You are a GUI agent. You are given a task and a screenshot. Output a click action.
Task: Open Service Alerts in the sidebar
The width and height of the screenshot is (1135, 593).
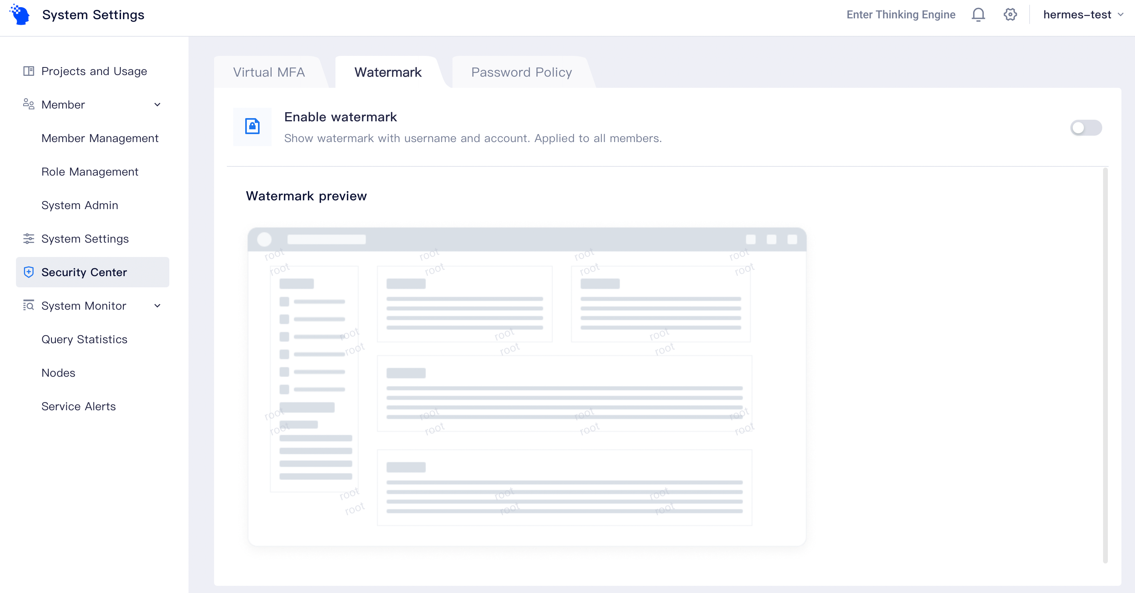[78, 406]
